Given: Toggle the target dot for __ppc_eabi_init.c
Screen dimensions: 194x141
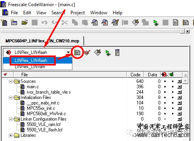Looking at the screenshot, I should 165,103.
